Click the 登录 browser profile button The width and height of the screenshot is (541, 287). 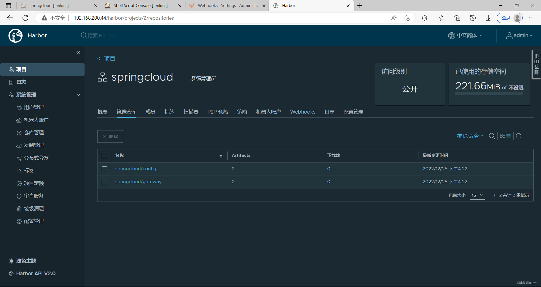[x=510, y=18]
